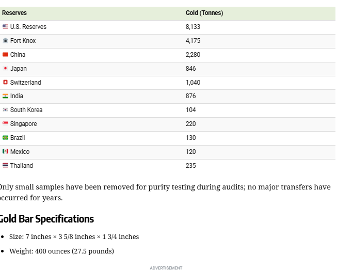The image size is (353, 270).
Task: Click the Gold Bar Specifications heading
Action: pyautogui.click(x=46, y=219)
